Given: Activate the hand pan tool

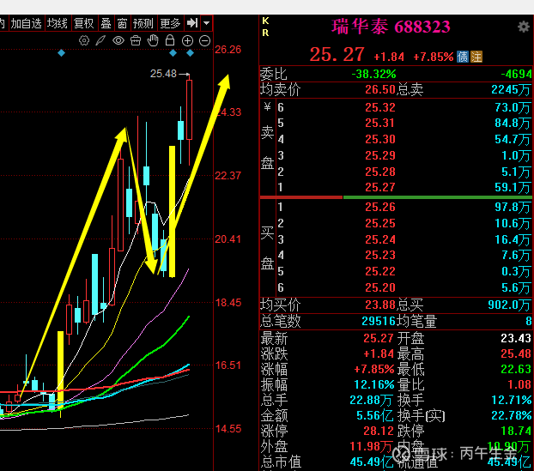Looking at the screenshot, I should 153,40.
